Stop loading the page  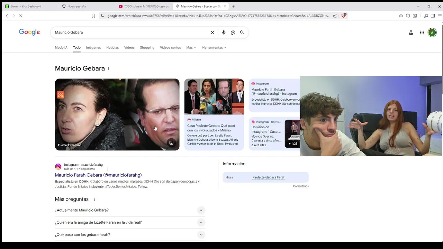[20, 16]
